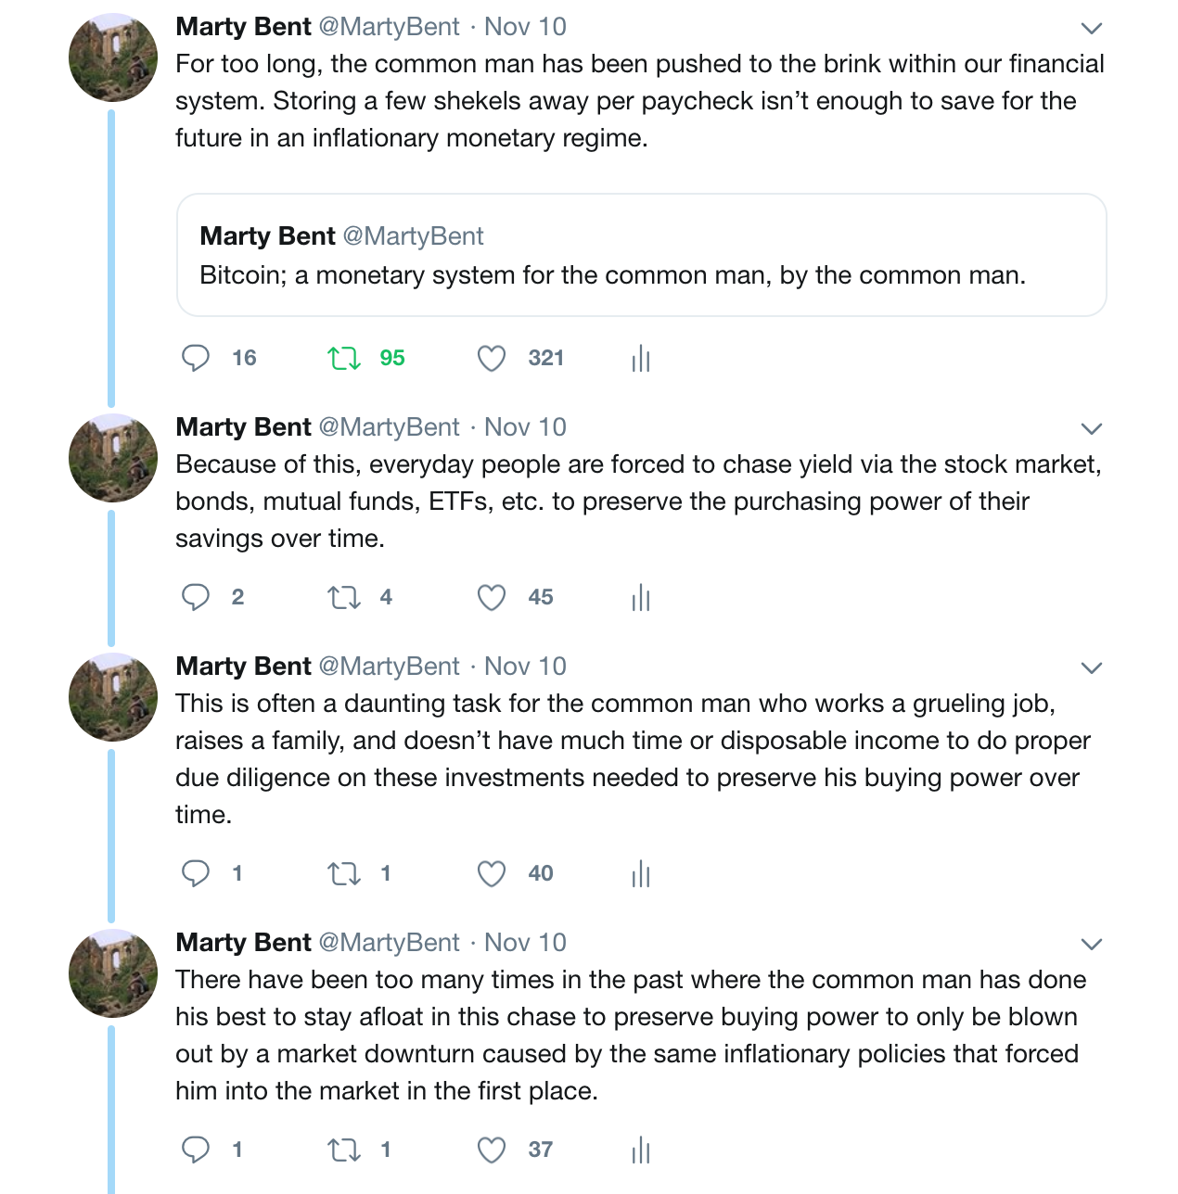Retweet the 'market downturn' tweet

coord(344,1150)
